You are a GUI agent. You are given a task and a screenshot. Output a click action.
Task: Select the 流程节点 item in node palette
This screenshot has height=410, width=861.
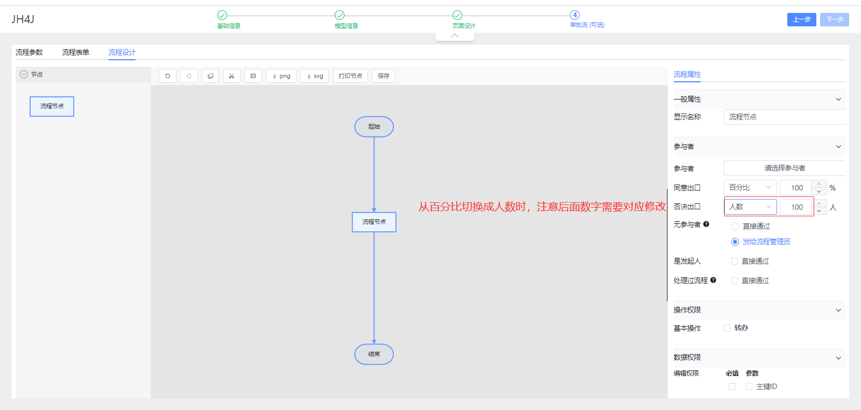52,107
